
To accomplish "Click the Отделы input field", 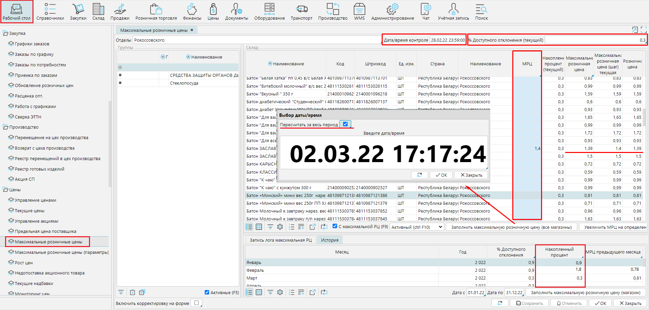I will coord(257,40).
